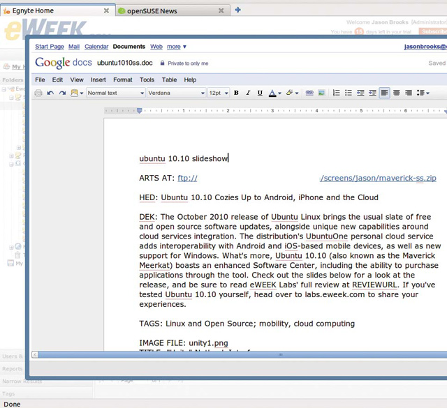Close the Egnyte Home tab
This screenshot has height=408, width=447.
tap(106, 11)
